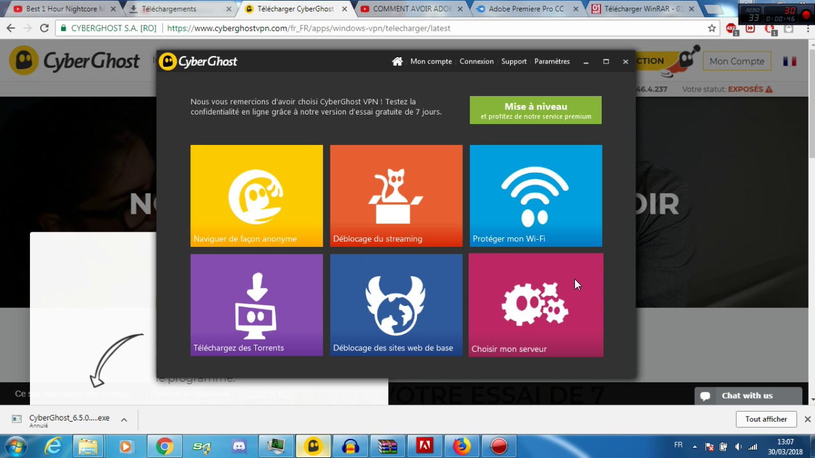Click the red record button in overlay
This screenshot has width=815, height=458.
coord(807,15)
